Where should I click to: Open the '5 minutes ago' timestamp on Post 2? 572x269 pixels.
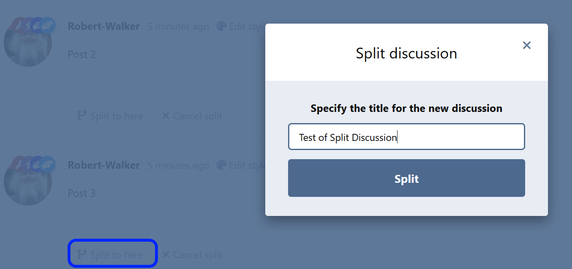[178, 27]
